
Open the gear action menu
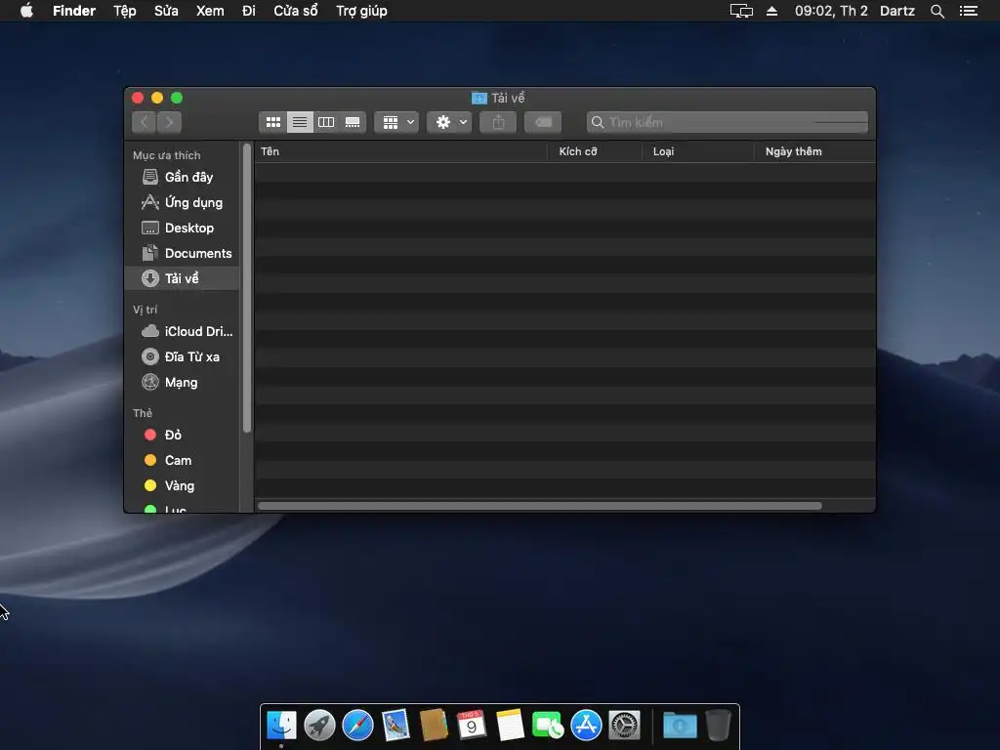pos(449,122)
